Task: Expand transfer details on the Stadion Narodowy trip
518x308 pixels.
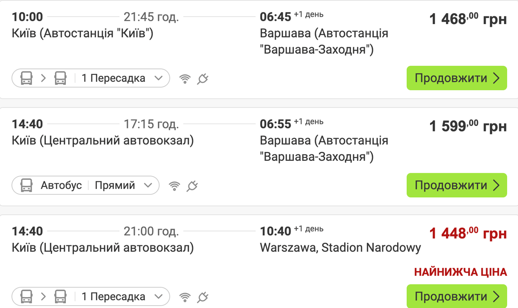Action: (159, 296)
